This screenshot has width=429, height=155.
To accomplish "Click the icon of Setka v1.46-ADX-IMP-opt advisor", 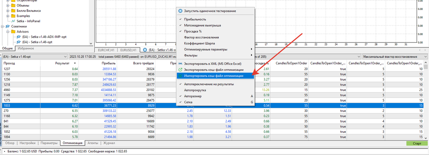I will (x=19, y=37).
